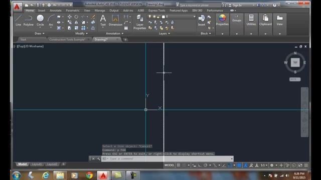Image resolution: width=321 pixels, height=180 pixels.
Task: Switch to the Insert ribbon tab
Action: coord(42,10)
